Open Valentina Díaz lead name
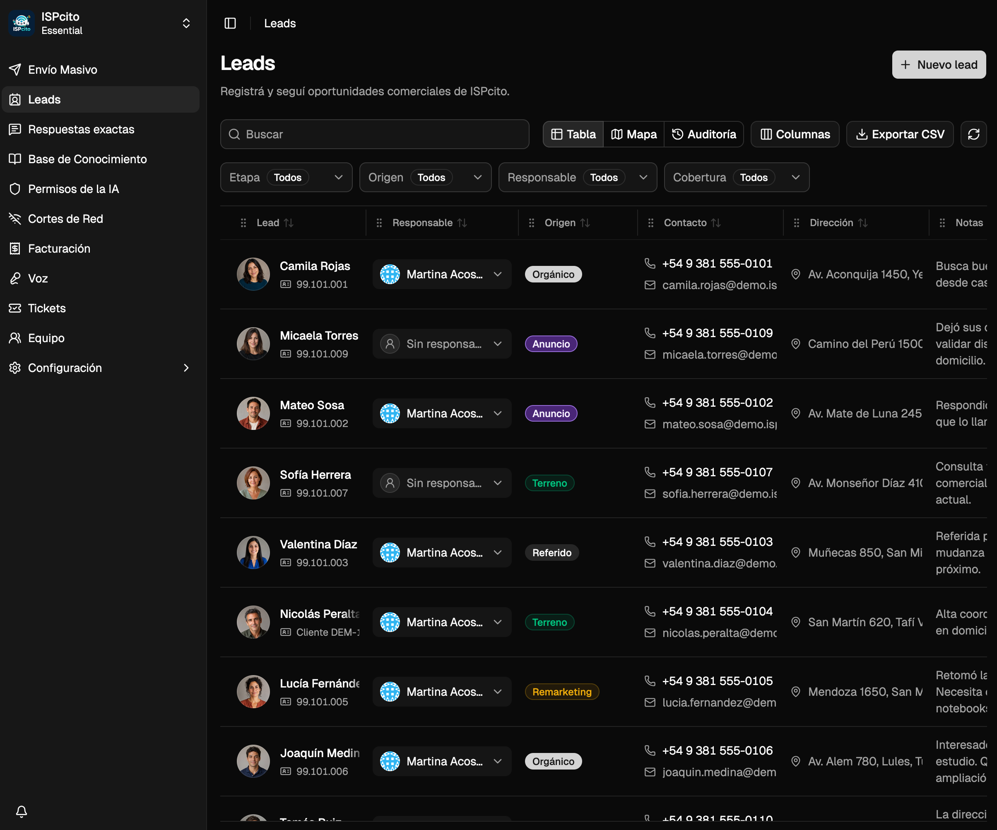The width and height of the screenshot is (997, 830). click(318, 545)
